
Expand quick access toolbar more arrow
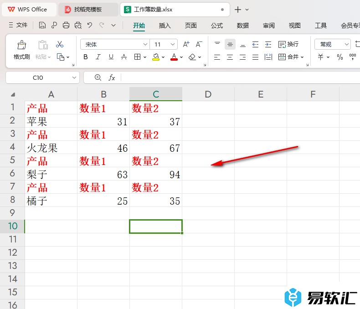point(113,25)
